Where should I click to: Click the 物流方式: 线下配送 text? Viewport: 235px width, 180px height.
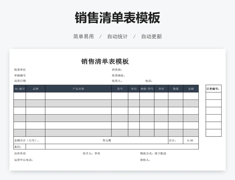click(153, 154)
